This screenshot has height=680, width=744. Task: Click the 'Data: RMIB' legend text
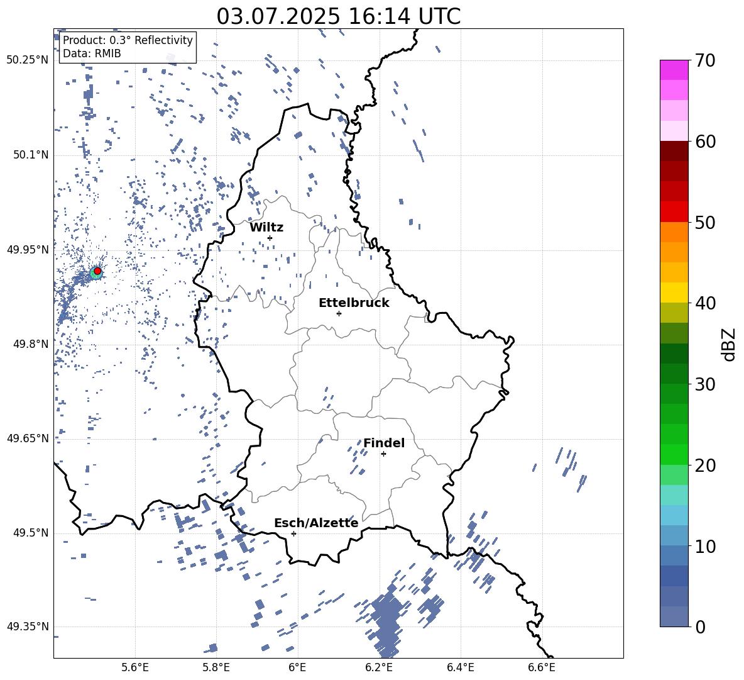92,53
